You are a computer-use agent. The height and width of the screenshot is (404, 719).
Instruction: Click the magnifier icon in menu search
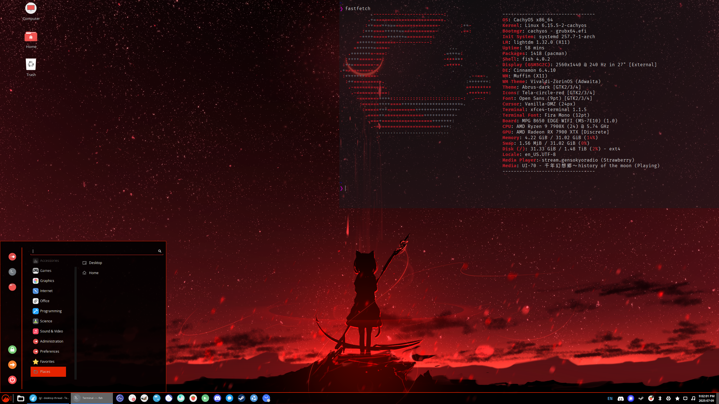click(x=160, y=251)
